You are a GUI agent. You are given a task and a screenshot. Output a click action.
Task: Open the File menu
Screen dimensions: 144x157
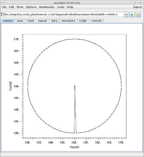[4, 7]
